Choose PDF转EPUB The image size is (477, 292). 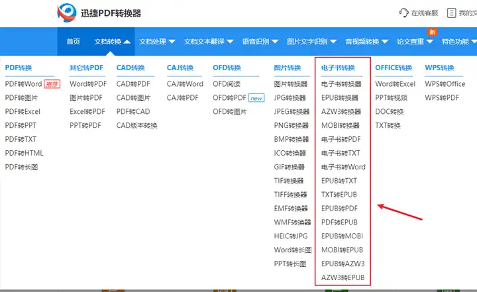point(339,222)
